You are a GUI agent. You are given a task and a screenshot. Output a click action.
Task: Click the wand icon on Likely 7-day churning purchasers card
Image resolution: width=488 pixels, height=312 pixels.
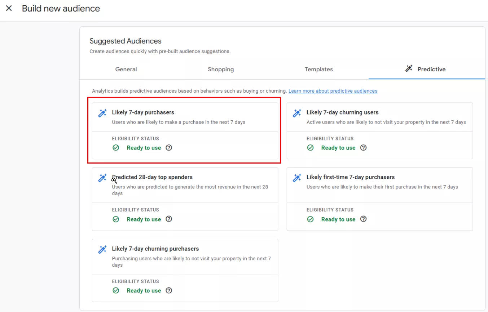click(102, 249)
